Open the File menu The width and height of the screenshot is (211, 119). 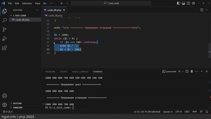(10, 3)
